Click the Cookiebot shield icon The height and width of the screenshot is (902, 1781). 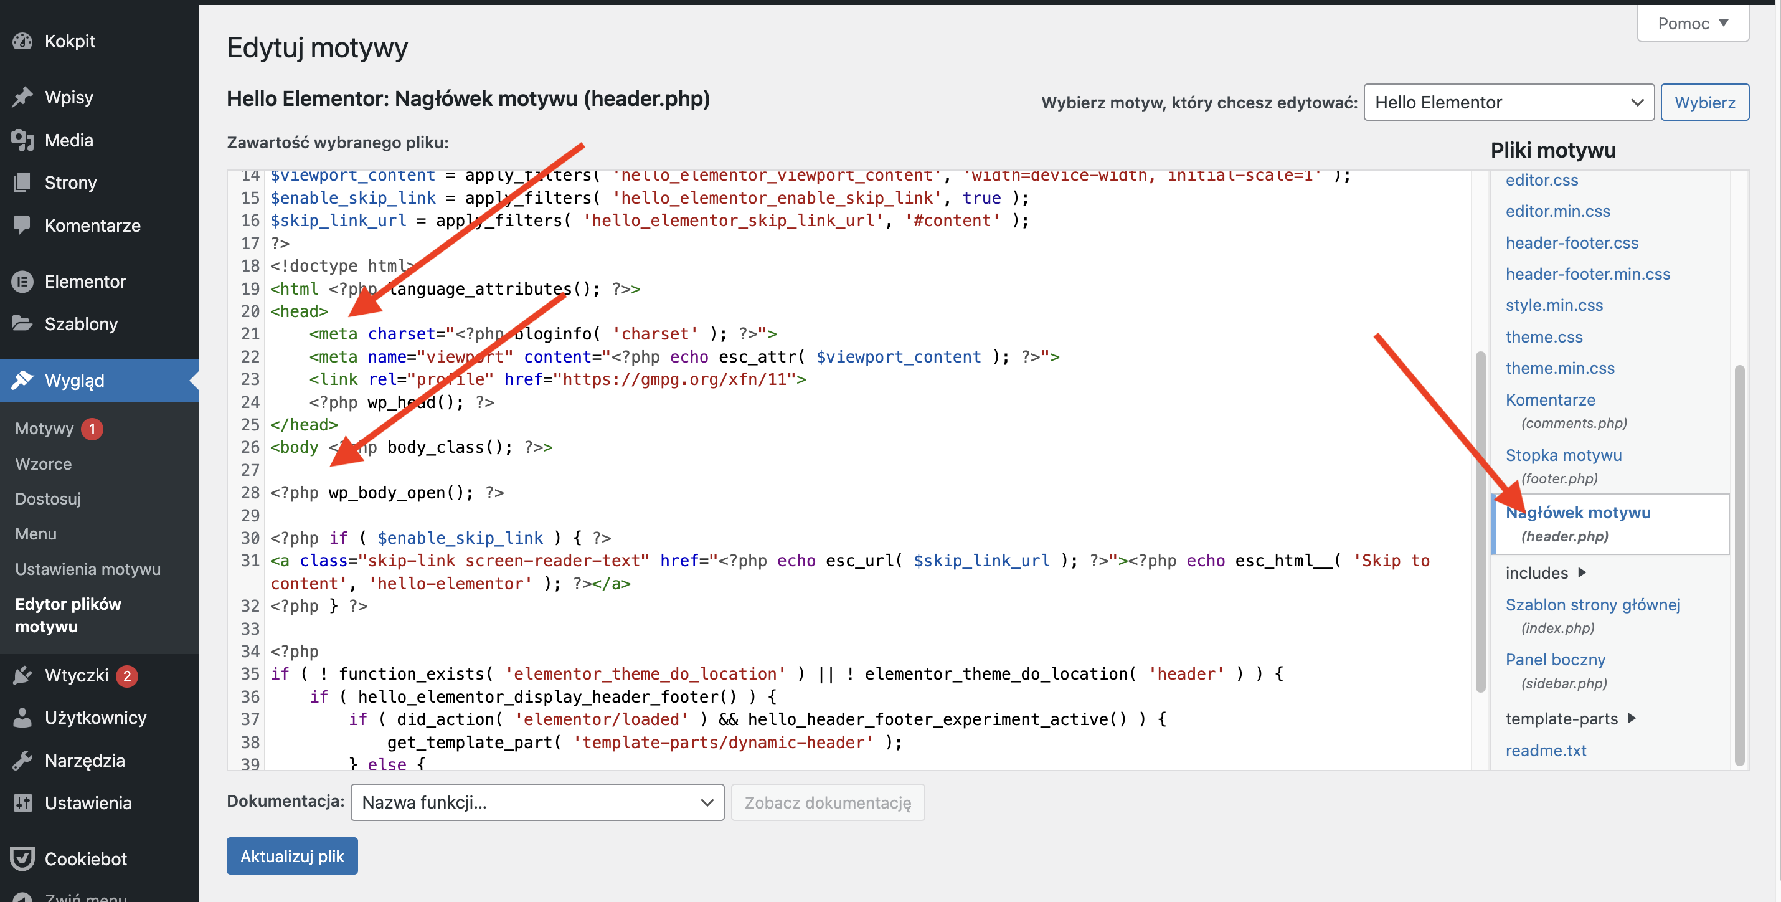22,858
